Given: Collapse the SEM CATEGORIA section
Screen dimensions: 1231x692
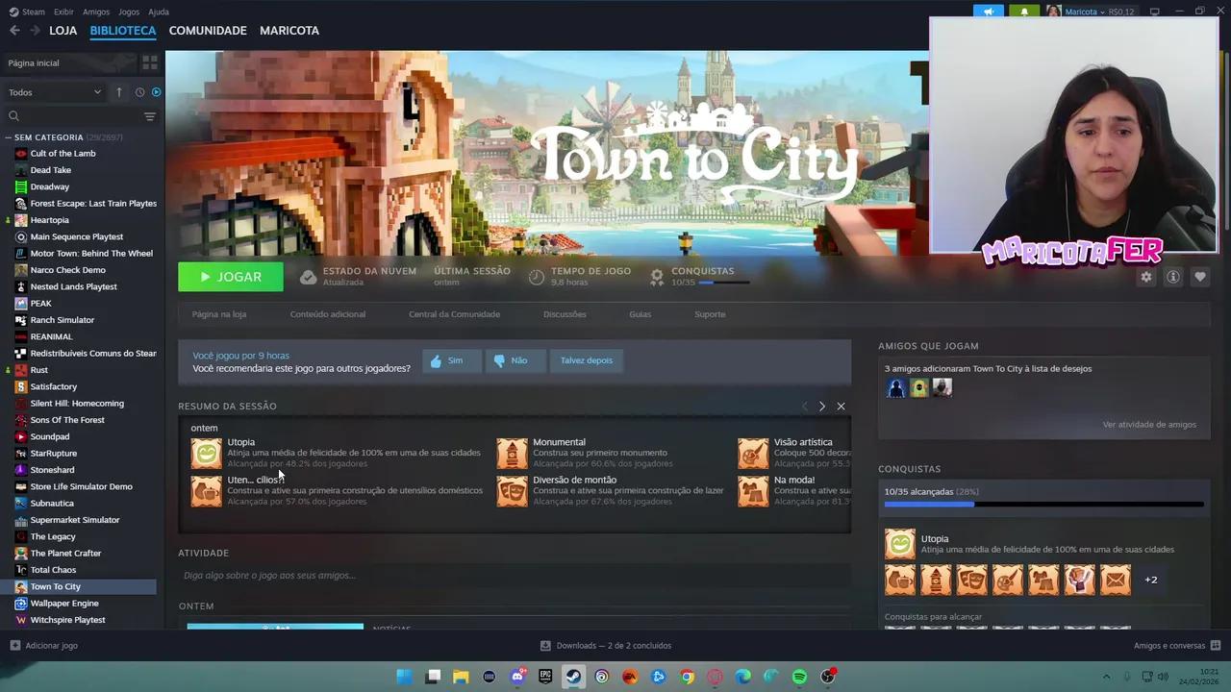Looking at the screenshot, I should tap(8, 136).
